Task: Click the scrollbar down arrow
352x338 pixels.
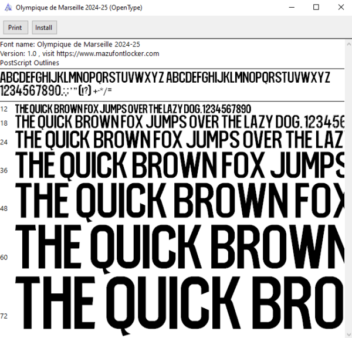Action: [x=348, y=334]
